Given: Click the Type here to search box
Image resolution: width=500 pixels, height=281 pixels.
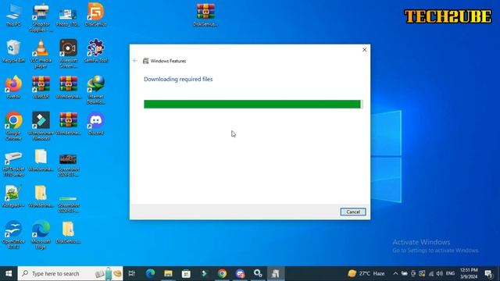Looking at the screenshot, I should pyautogui.click(x=70, y=273).
